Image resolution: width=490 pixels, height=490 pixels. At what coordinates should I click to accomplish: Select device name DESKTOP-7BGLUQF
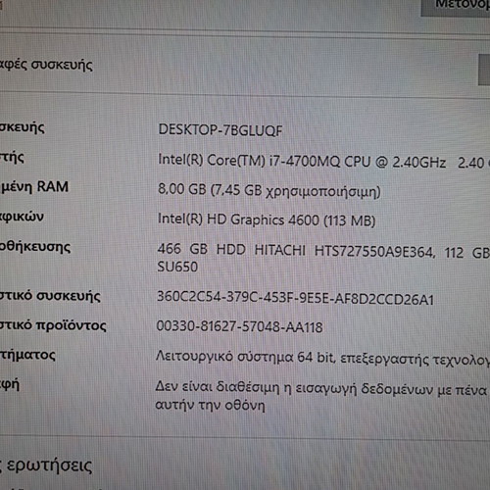(x=220, y=130)
